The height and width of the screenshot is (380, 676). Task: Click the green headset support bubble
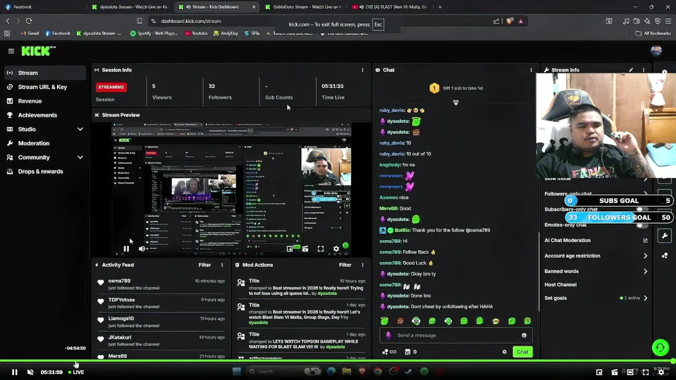(660, 347)
